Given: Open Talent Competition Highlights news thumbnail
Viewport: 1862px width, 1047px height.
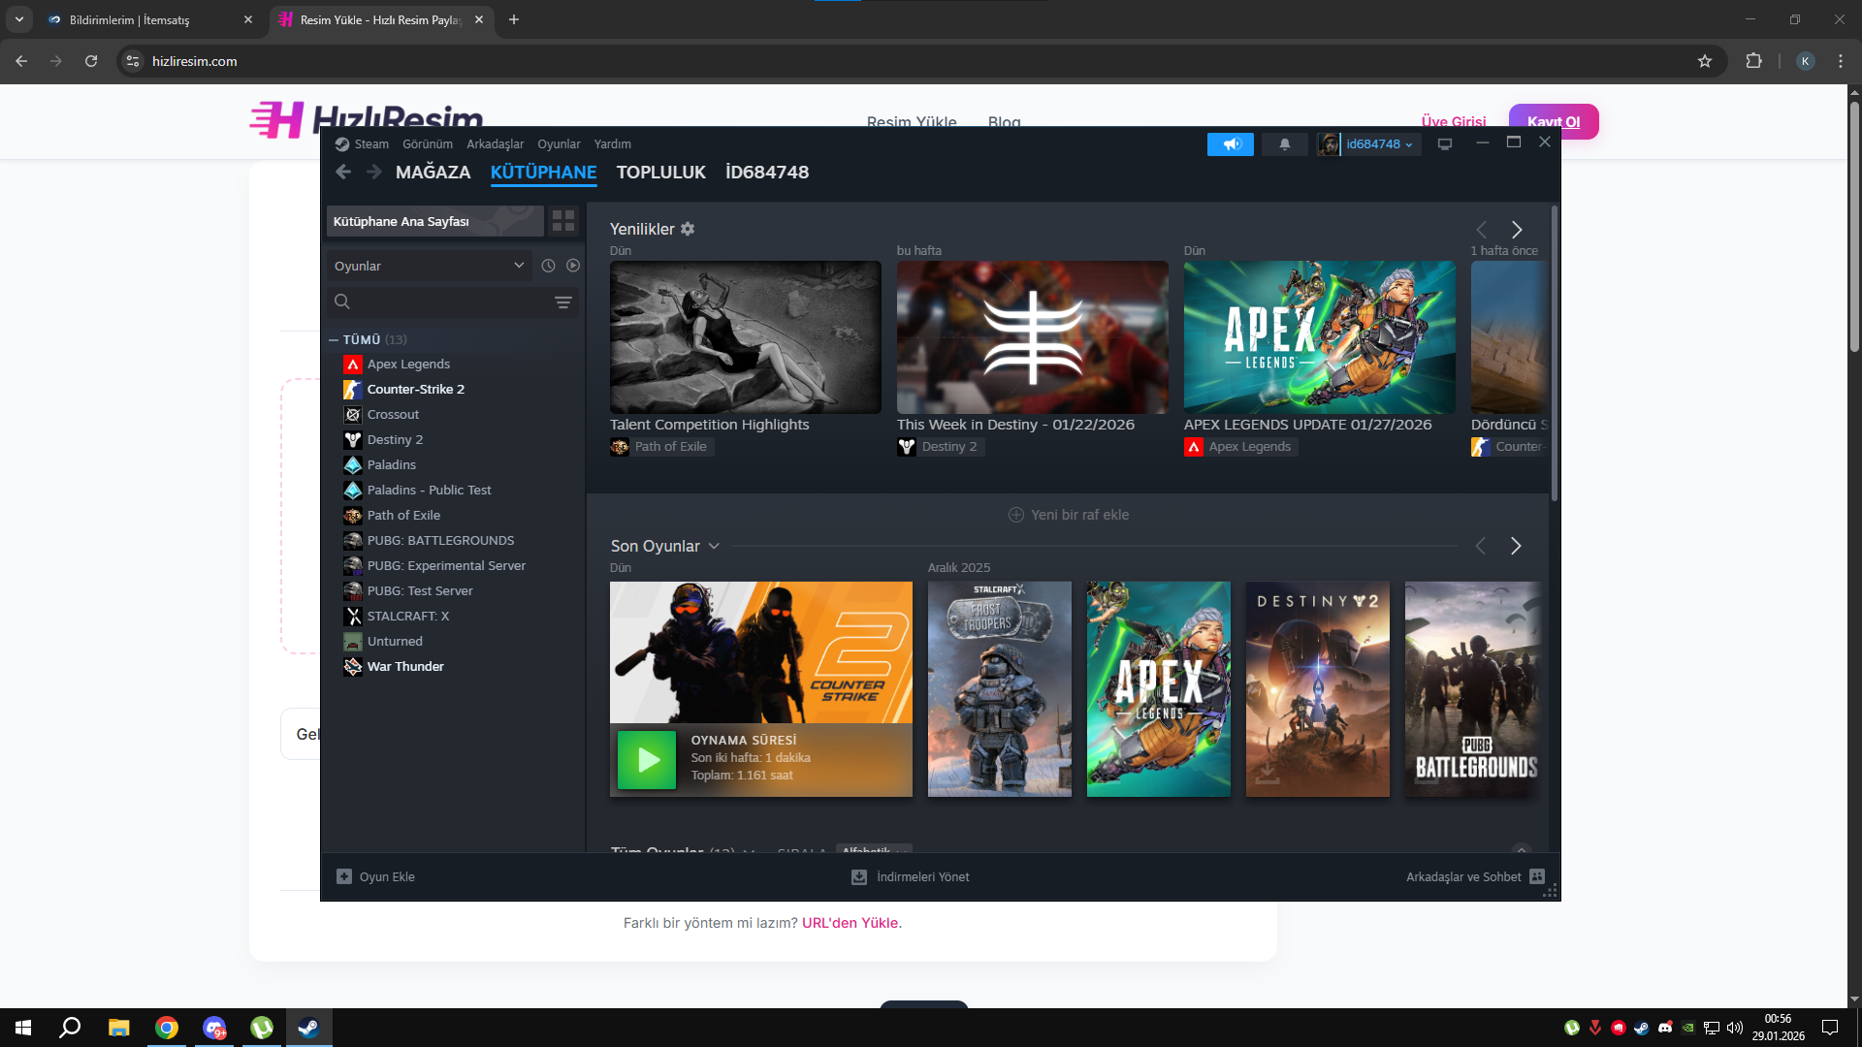Looking at the screenshot, I should click(746, 337).
